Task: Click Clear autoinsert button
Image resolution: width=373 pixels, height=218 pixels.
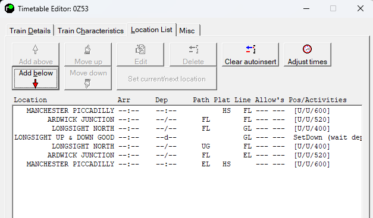Action: [x=250, y=55]
